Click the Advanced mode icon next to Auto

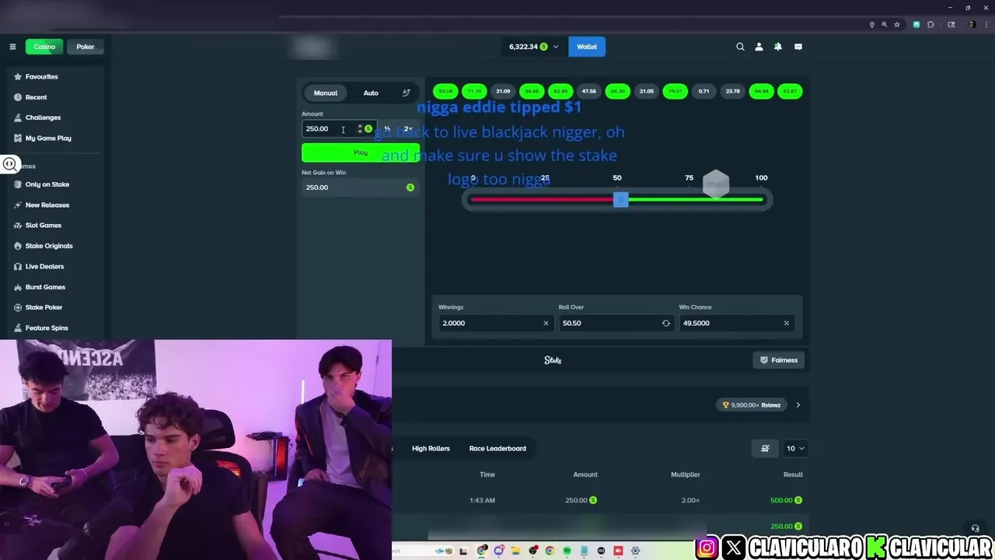pos(406,93)
